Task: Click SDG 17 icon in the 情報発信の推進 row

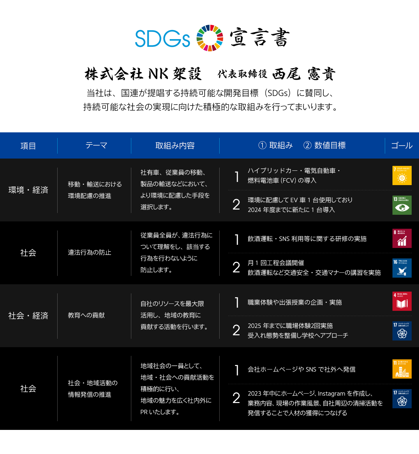Action: point(402,398)
